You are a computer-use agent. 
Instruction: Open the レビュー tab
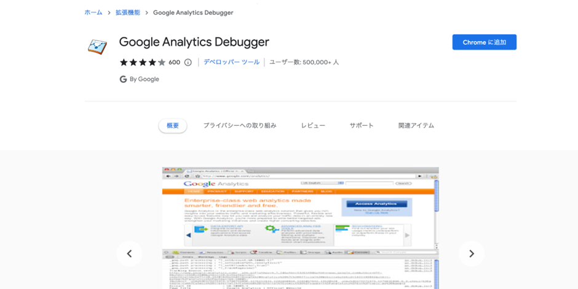click(313, 125)
